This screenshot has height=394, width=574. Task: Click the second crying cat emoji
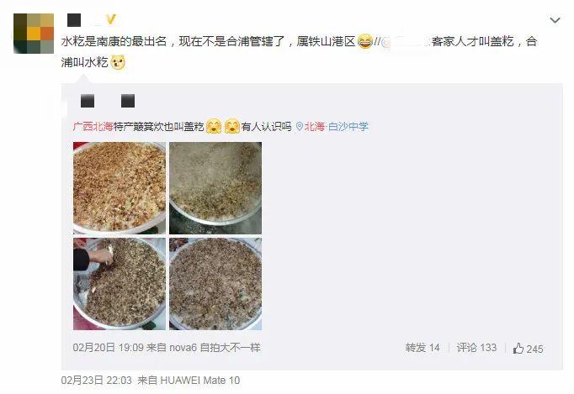coord(232,127)
